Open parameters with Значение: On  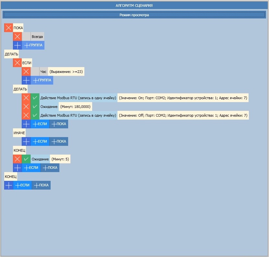[183, 98]
